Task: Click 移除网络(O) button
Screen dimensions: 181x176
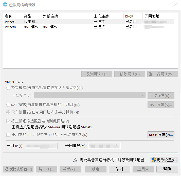Action: (x=130, y=74)
